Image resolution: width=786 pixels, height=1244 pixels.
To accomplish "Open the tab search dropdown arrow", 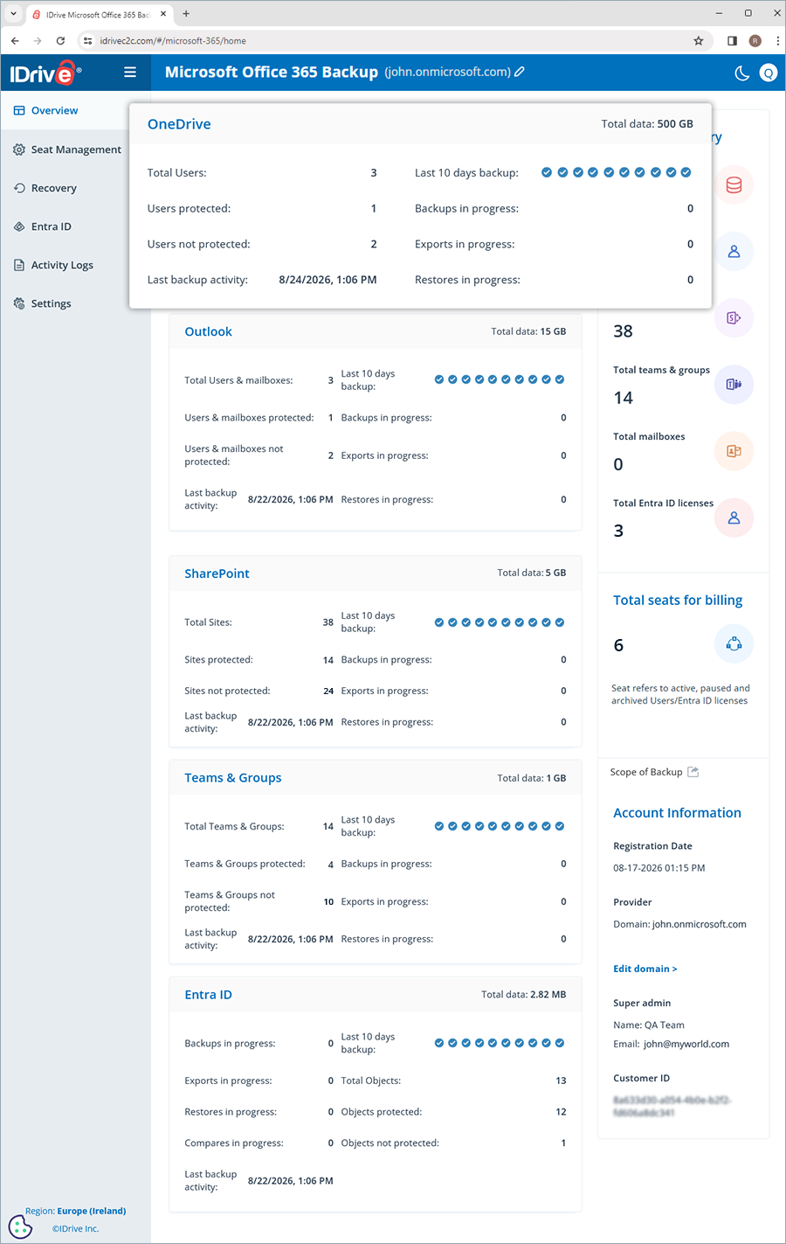I will click(x=13, y=14).
